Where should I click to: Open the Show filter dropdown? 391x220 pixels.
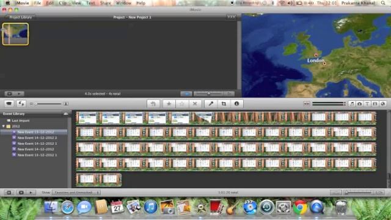pos(76,193)
